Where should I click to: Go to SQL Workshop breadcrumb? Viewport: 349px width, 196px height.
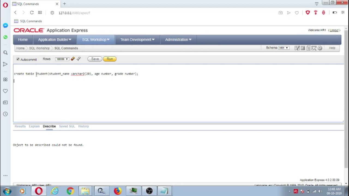[39, 48]
